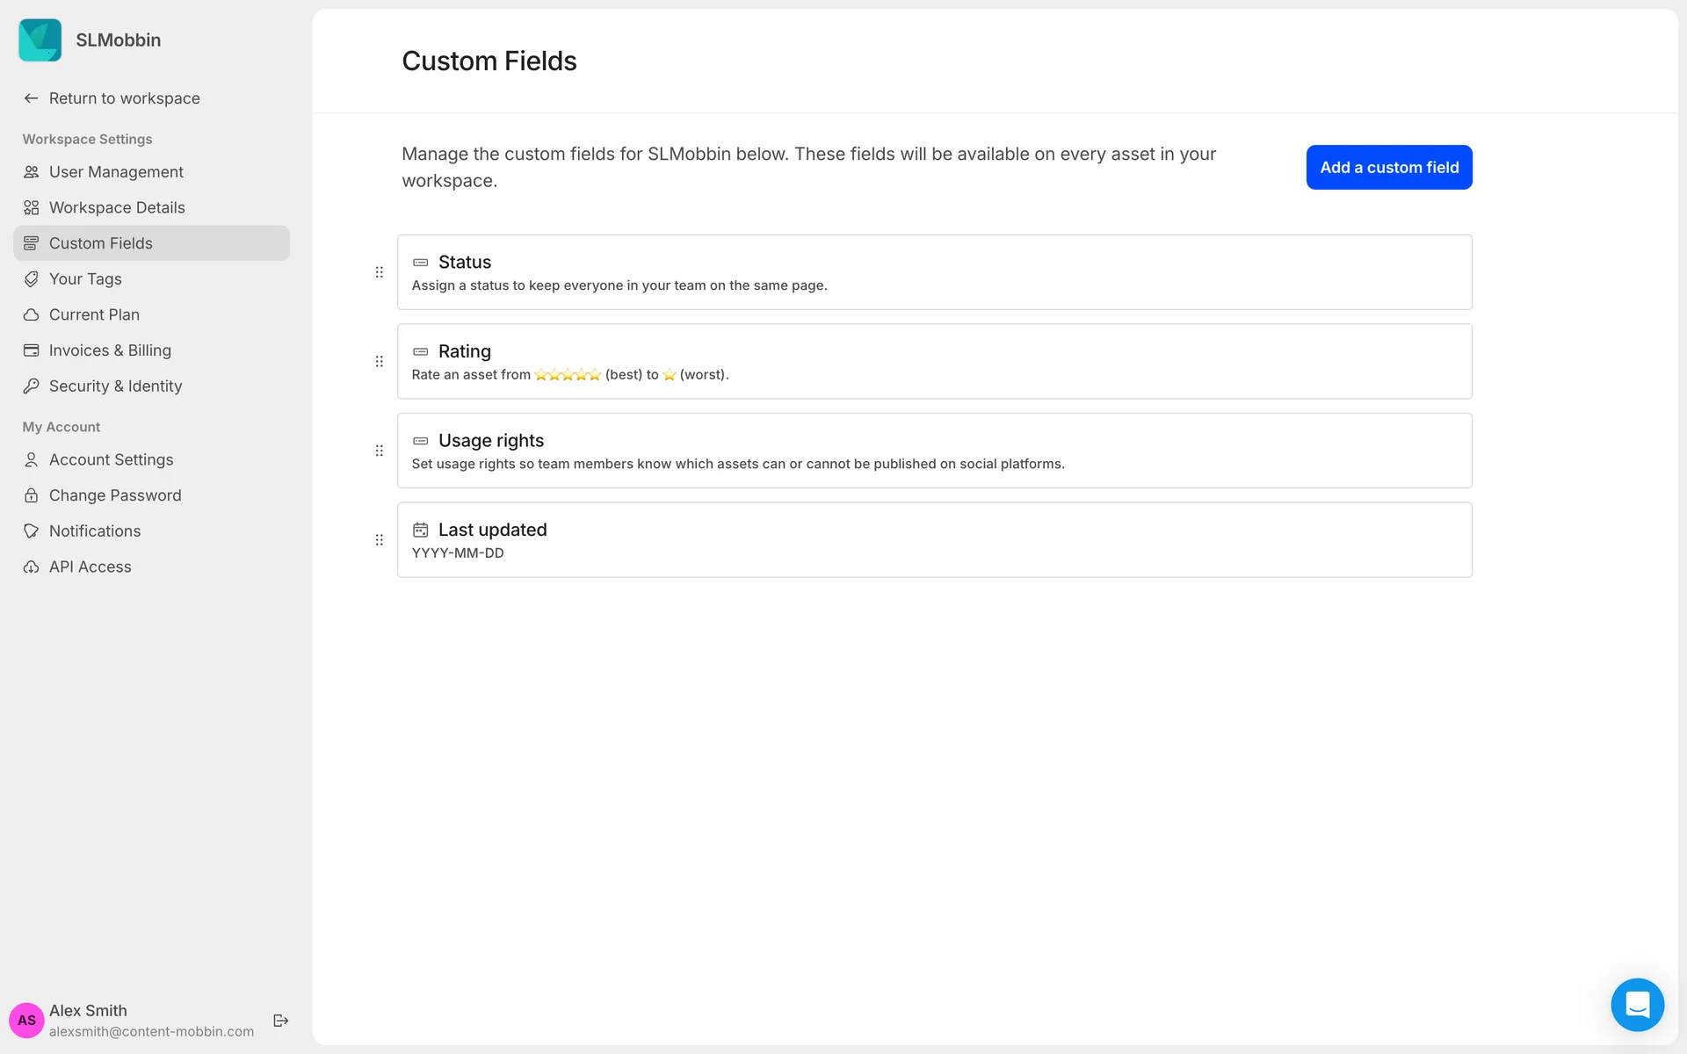Open Your Tags page
The width and height of the screenshot is (1687, 1054).
point(85,279)
